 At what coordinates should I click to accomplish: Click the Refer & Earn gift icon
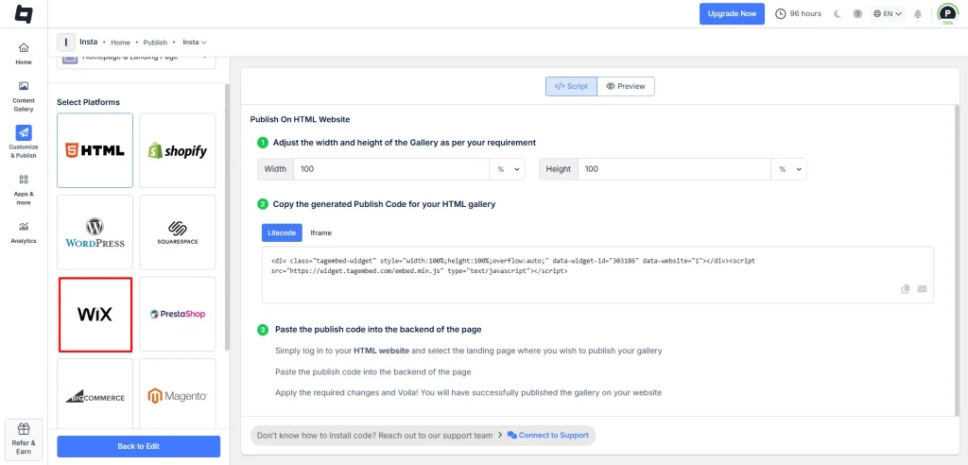[24, 429]
